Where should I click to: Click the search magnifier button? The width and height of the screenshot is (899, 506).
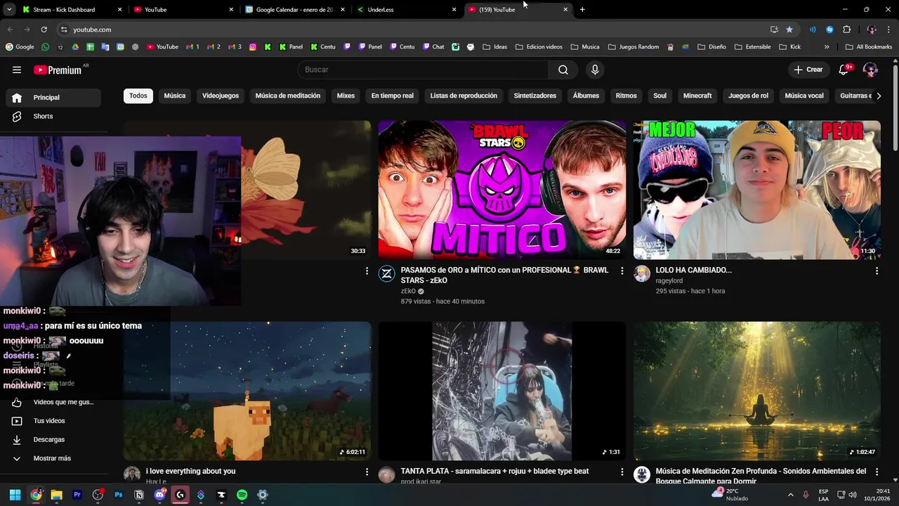coord(563,70)
